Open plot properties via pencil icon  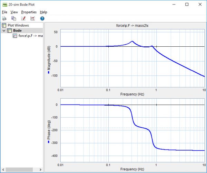(x=23, y=18)
